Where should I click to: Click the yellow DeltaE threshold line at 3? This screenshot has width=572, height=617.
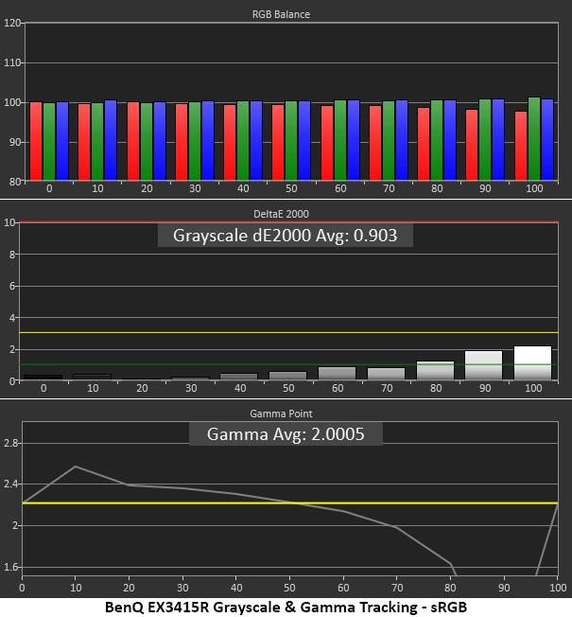289,333
